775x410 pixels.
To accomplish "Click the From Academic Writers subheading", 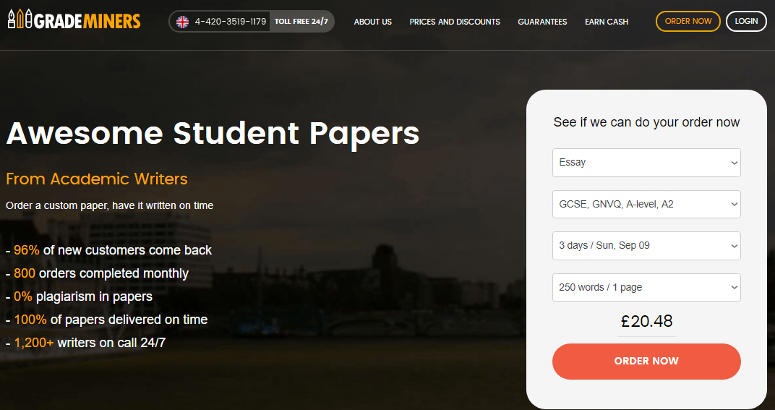I will pos(97,179).
